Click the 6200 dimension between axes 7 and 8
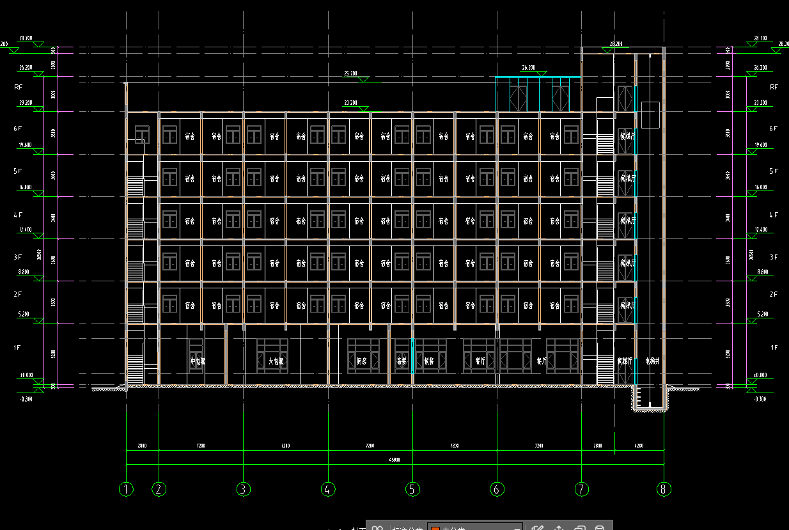 [x=639, y=446]
